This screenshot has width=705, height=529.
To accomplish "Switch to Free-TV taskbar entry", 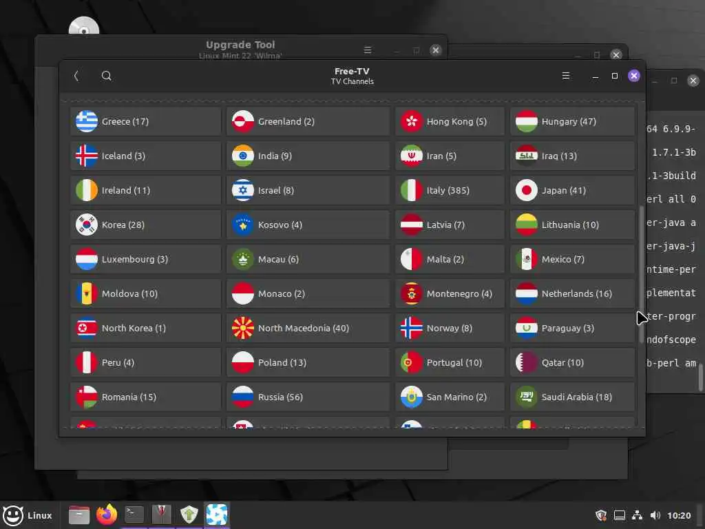I will pos(217,515).
